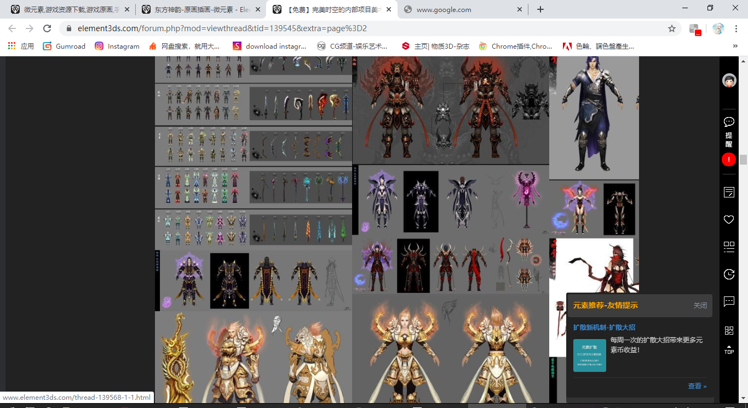Click the user avatar in right sidebar
Image resolution: width=748 pixels, height=408 pixels.
click(729, 80)
